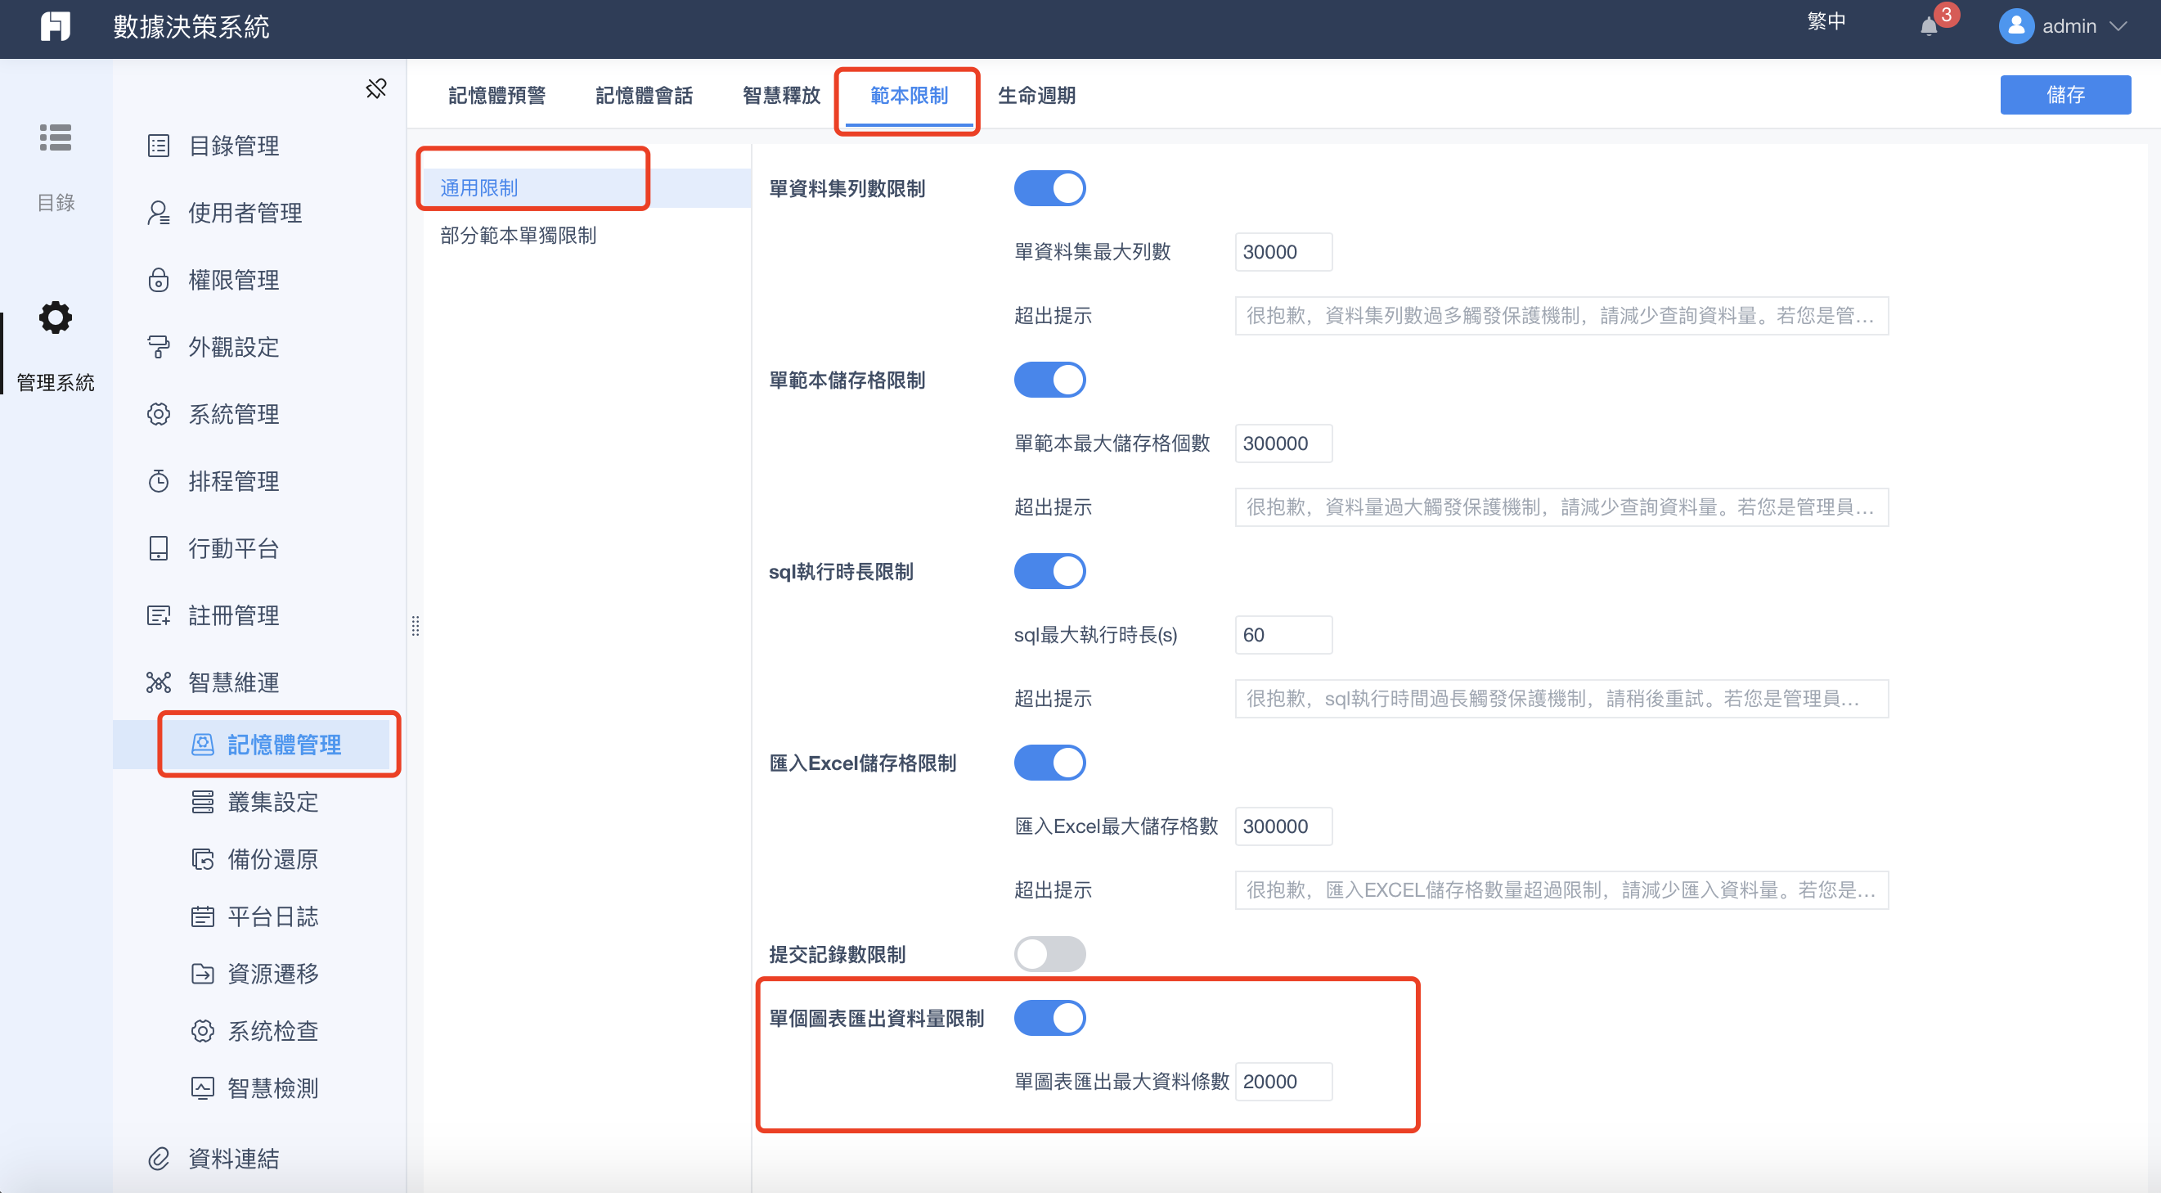Click the 智慧維運 network icon
The width and height of the screenshot is (2161, 1193).
tap(159, 682)
